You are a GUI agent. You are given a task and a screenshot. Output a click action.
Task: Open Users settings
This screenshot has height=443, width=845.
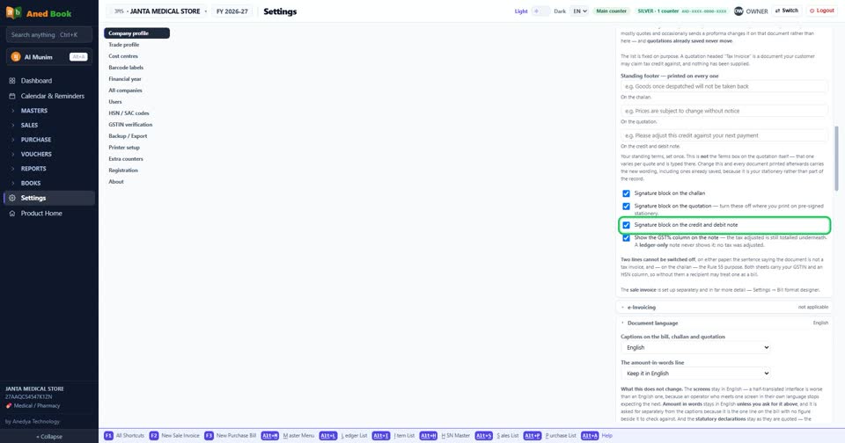(115, 102)
